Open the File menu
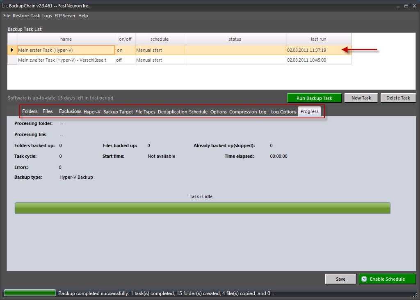This screenshot has width=420, height=300. click(x=7, y=16)
